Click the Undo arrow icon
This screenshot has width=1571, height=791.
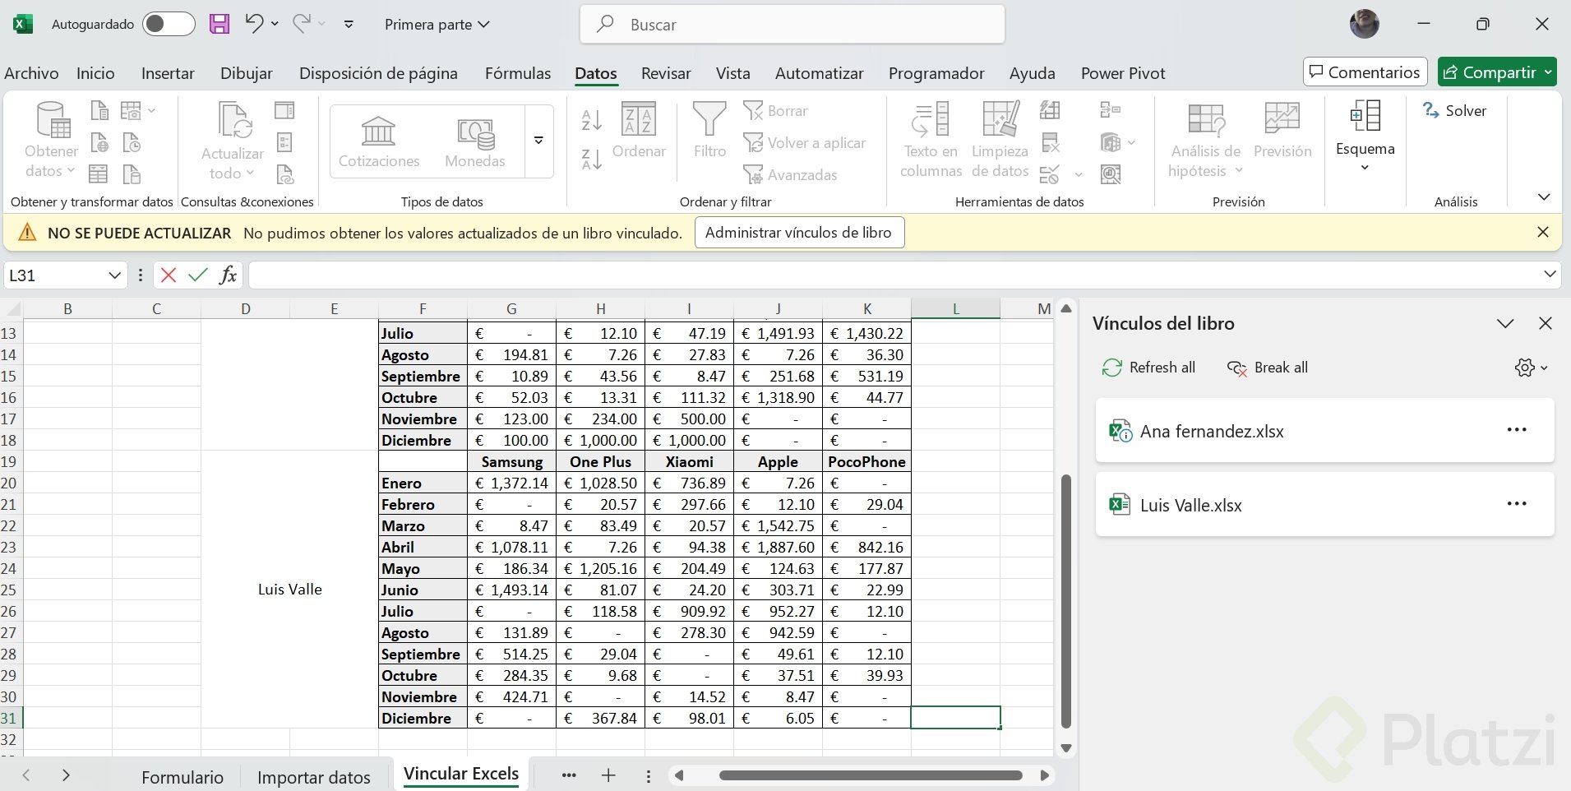tap(254, 24)
